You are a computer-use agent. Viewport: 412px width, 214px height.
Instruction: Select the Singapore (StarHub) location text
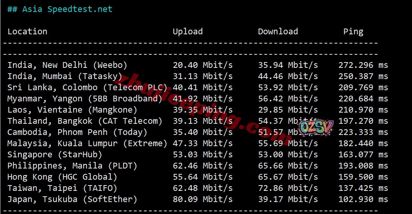click(55, 155)
